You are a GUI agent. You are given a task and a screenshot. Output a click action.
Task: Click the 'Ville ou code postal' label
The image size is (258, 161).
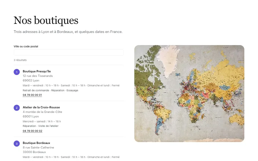[26, 47]
